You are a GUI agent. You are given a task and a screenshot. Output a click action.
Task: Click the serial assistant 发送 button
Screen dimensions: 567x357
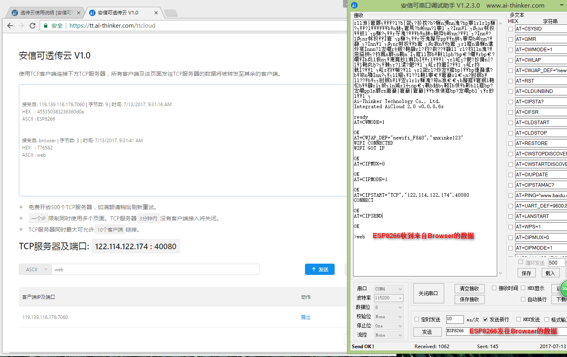427,332
